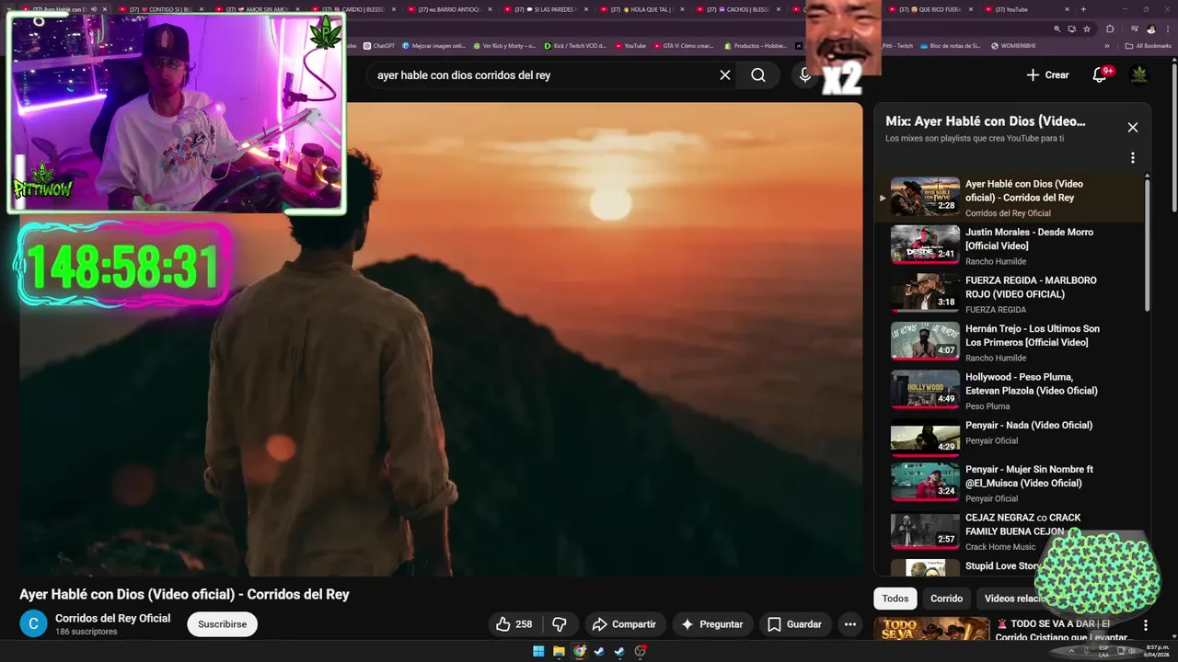The image size is (1178, 662).
Task: Open browser extensions puzzle icon
Action: coord(1109,29)
